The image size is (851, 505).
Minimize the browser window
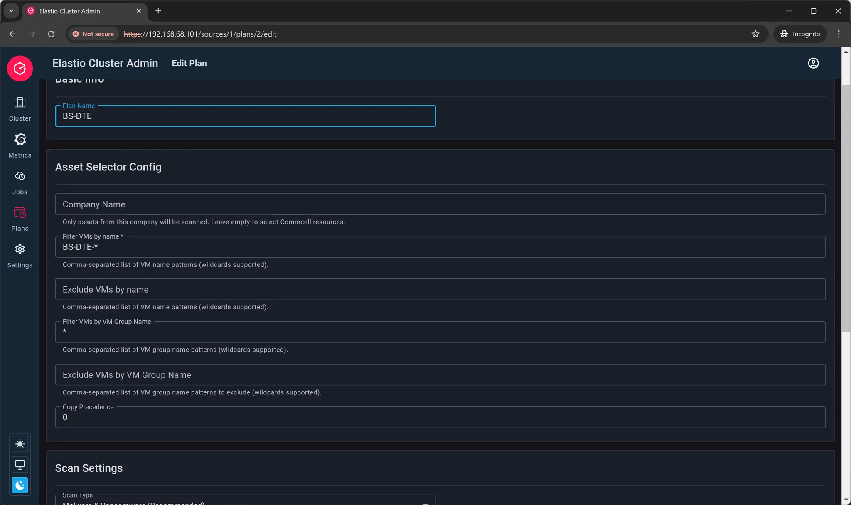(789, 11)
